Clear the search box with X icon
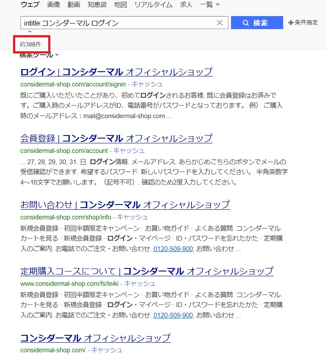 point(220,23)
